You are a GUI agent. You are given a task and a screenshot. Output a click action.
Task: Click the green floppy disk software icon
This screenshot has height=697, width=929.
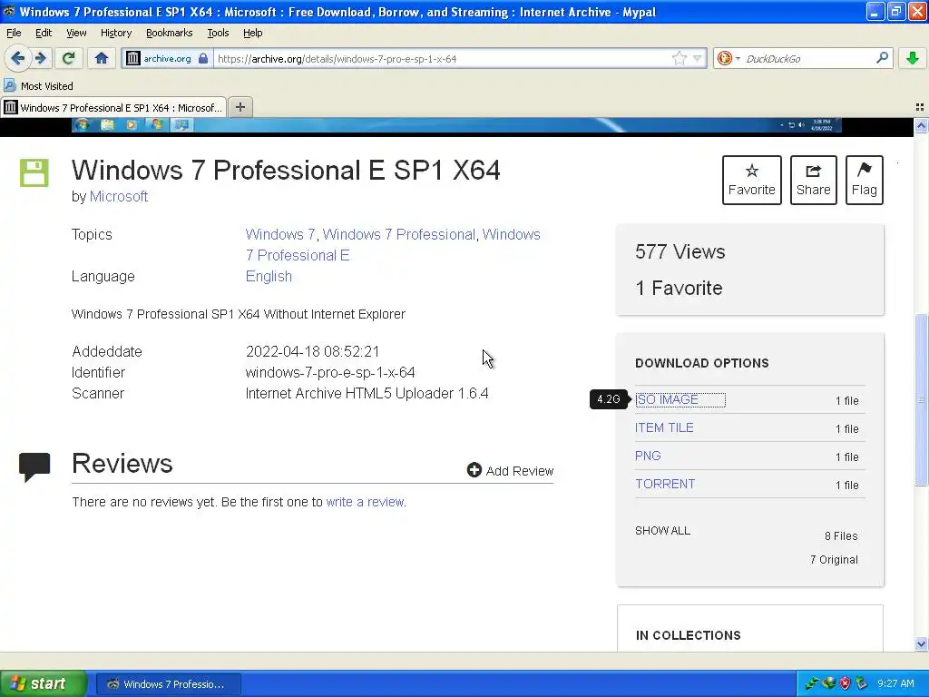34,172
